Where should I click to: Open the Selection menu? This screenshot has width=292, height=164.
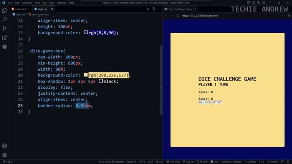[x=27, y=3]
